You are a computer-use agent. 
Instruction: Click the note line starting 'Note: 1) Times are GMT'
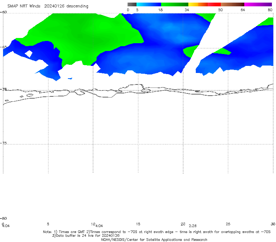pyautogui.click(x=157, y=232)
